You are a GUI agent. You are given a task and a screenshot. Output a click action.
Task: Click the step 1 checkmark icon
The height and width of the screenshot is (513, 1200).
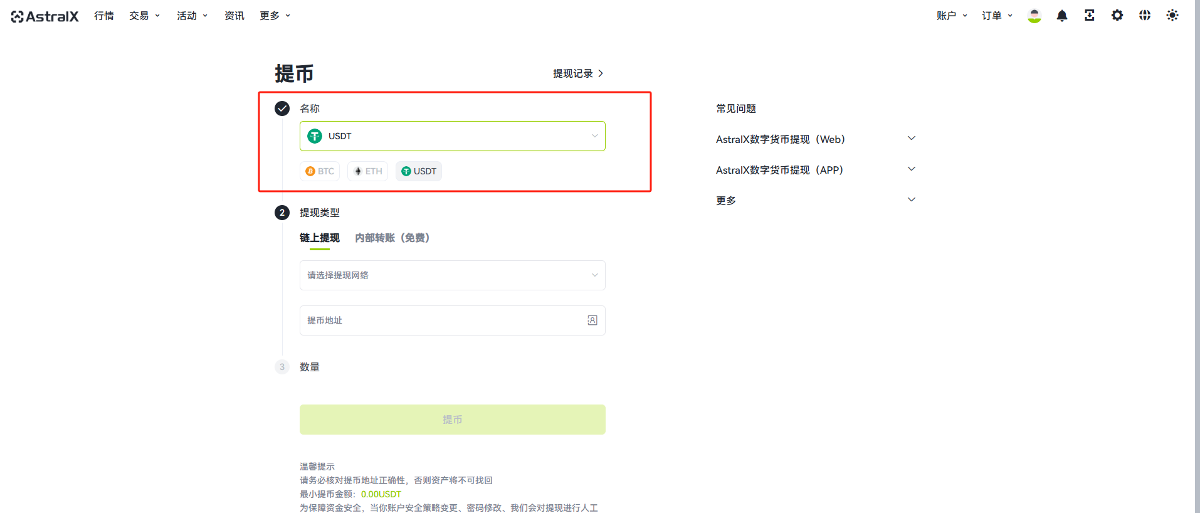click(x=282, y=108)
